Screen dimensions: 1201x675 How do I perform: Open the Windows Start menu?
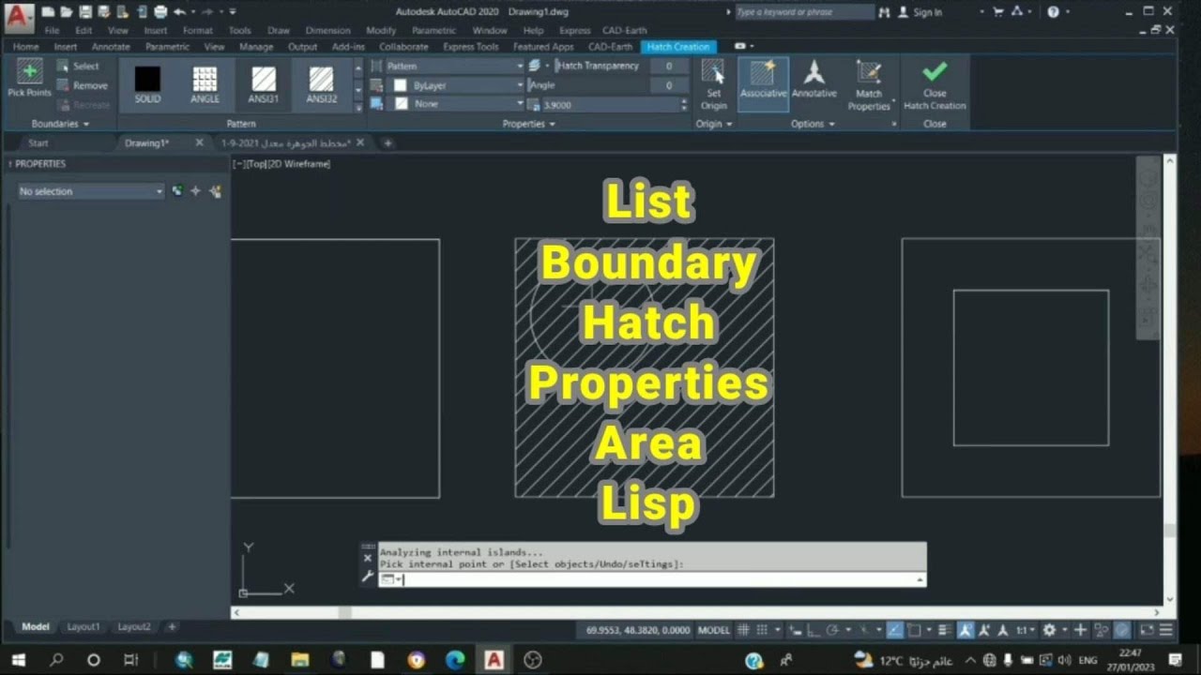point(19,660)
